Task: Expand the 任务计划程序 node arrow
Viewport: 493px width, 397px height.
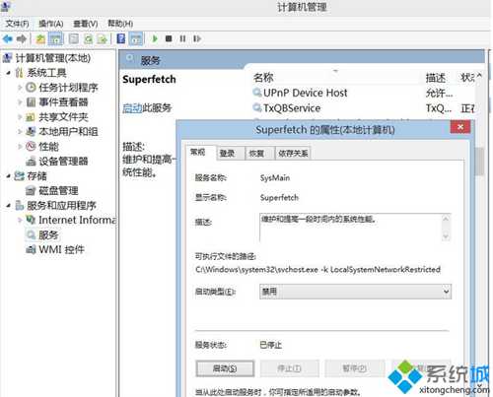Action: 20,88
